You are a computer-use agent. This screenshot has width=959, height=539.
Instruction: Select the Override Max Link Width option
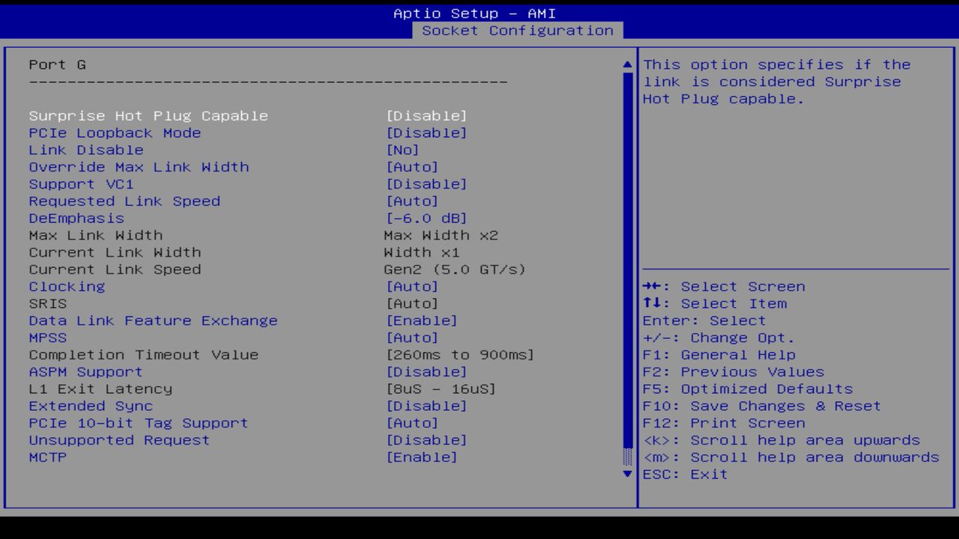pos(139,166)
